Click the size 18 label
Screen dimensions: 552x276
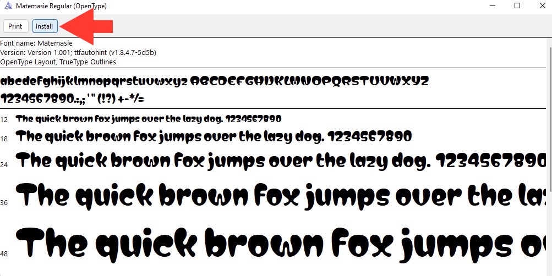click(x=4, y=139)
